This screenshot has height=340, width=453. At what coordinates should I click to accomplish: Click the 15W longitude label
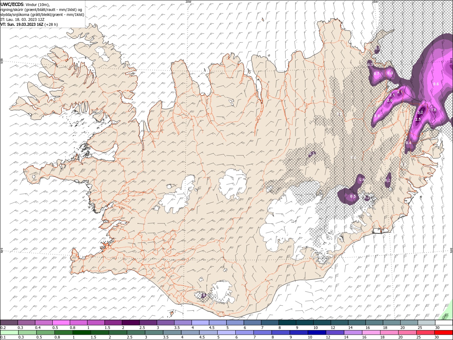pyautogui.click(x=375, y=2)
